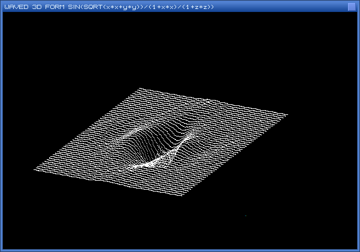Viewport: 360px width, 252px height.
Task: Click the leftmost corner of the wireframe mesh
Action: pyautogui.click(x=35, y=169)
